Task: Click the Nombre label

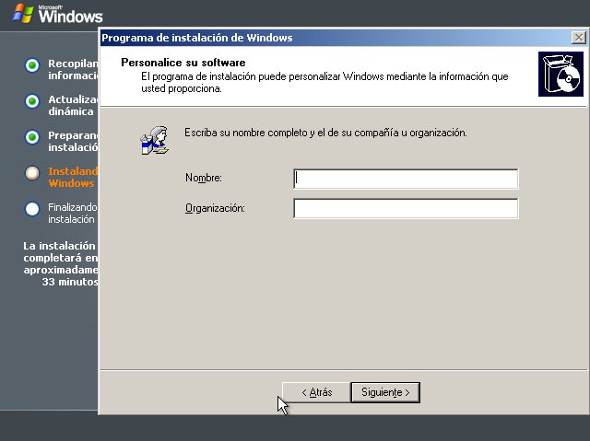Action: [204, 178]
